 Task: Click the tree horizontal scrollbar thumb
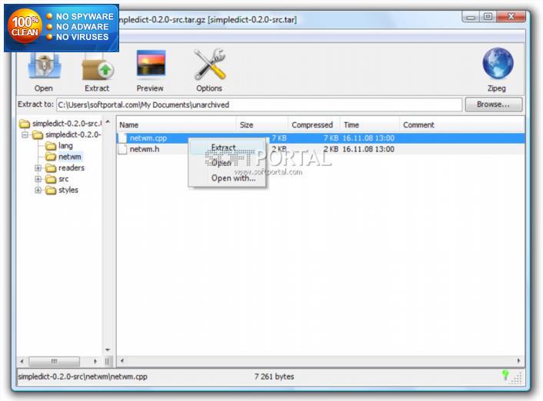54,361
